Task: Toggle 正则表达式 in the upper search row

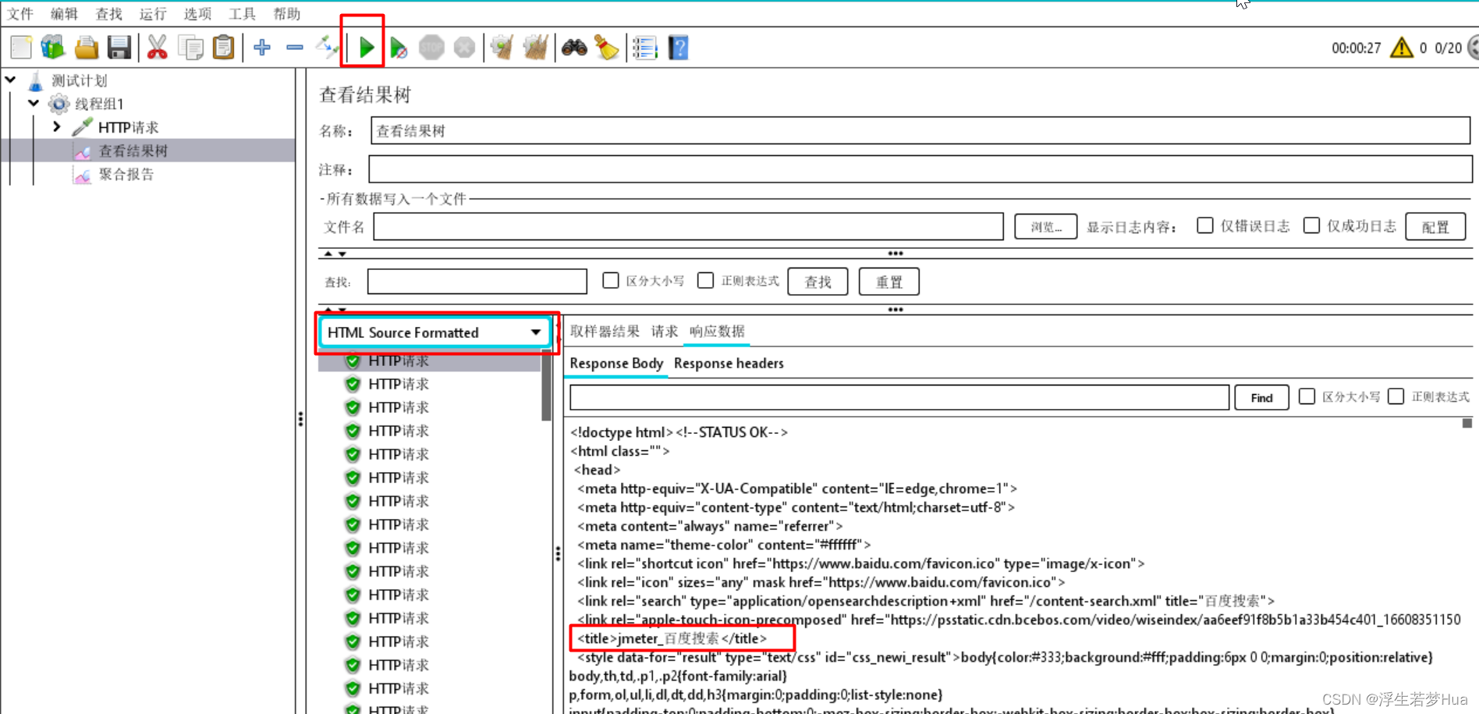Action: pos(705,280)
